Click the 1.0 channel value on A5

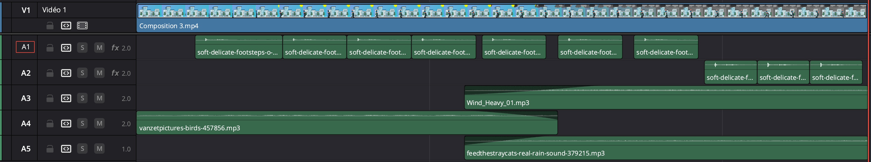point(126,149)
